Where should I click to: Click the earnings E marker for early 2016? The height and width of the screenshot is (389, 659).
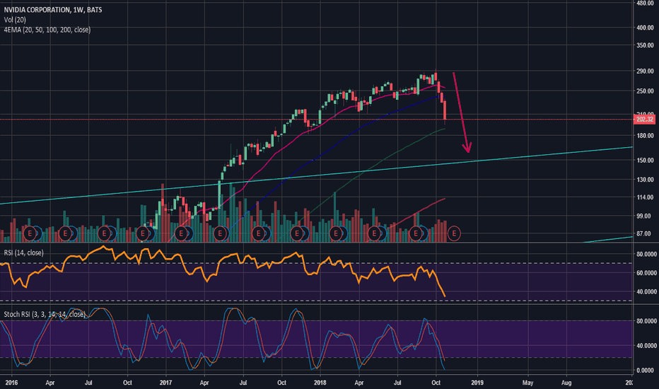[30, 233]
